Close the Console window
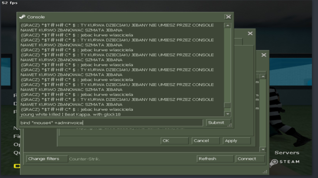Viewport: 318px width, 178px height. pos(228,17)
